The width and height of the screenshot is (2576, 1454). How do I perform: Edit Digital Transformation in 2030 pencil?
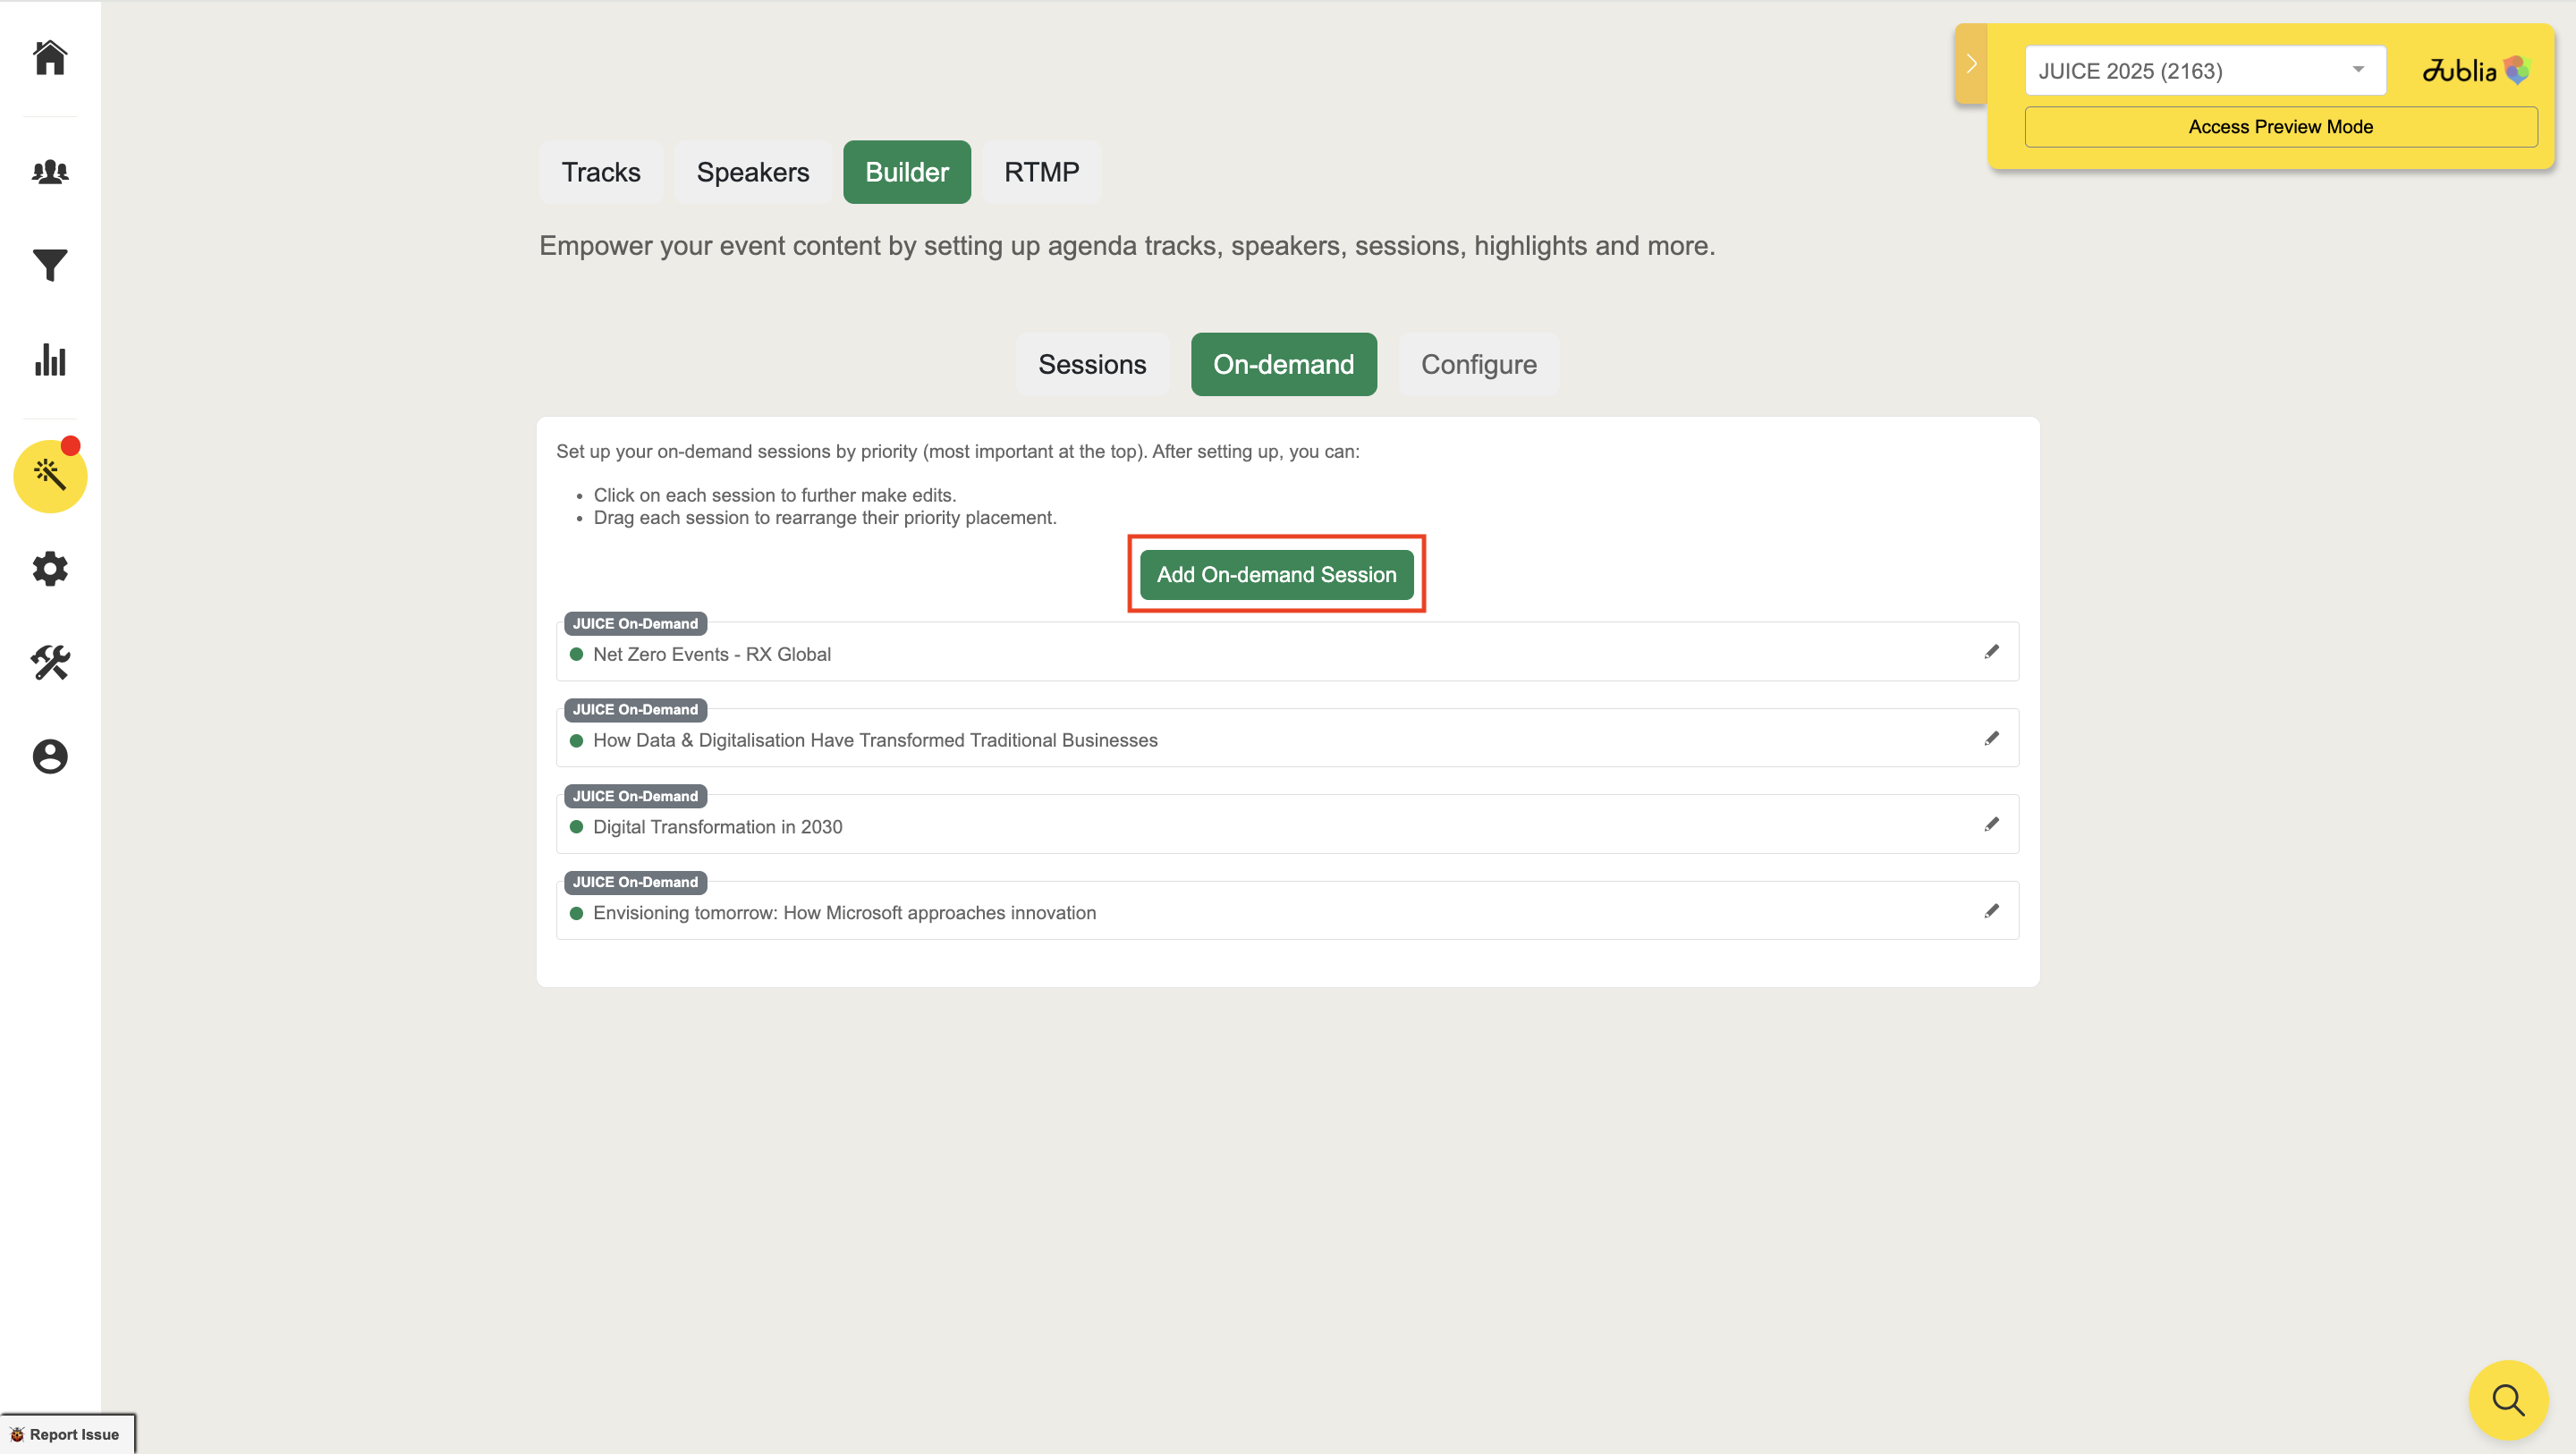coord(1991,825)
